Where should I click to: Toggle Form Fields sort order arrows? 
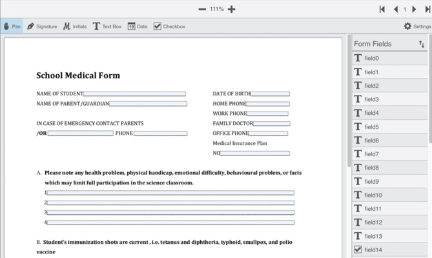click(x=422, y=44)
